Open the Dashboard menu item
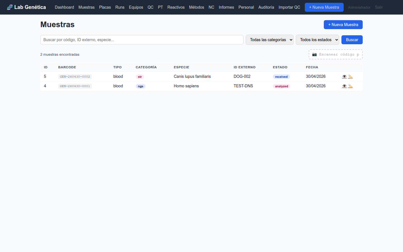 pyautogui.click(x=64, y=7)
